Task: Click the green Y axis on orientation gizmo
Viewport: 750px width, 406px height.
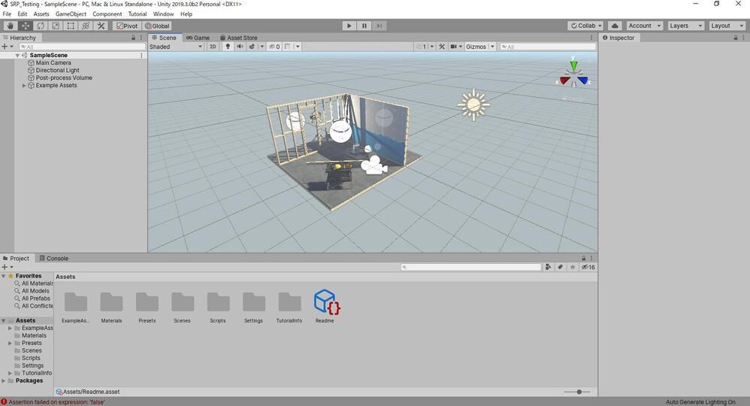Action: click(x=573, y=65)
